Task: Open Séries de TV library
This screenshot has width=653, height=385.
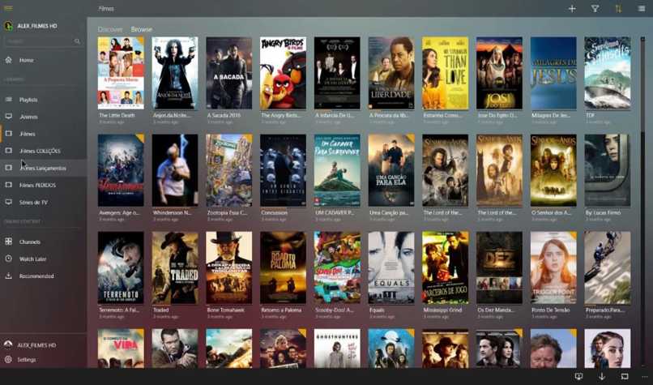Action: [x=33, y=202]
